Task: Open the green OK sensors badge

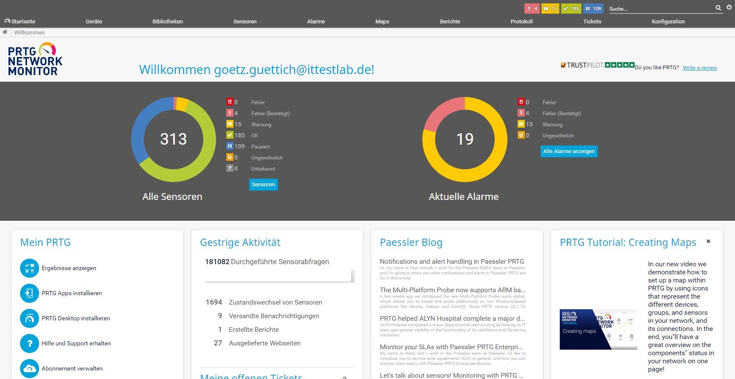Action: pos(571,9)
